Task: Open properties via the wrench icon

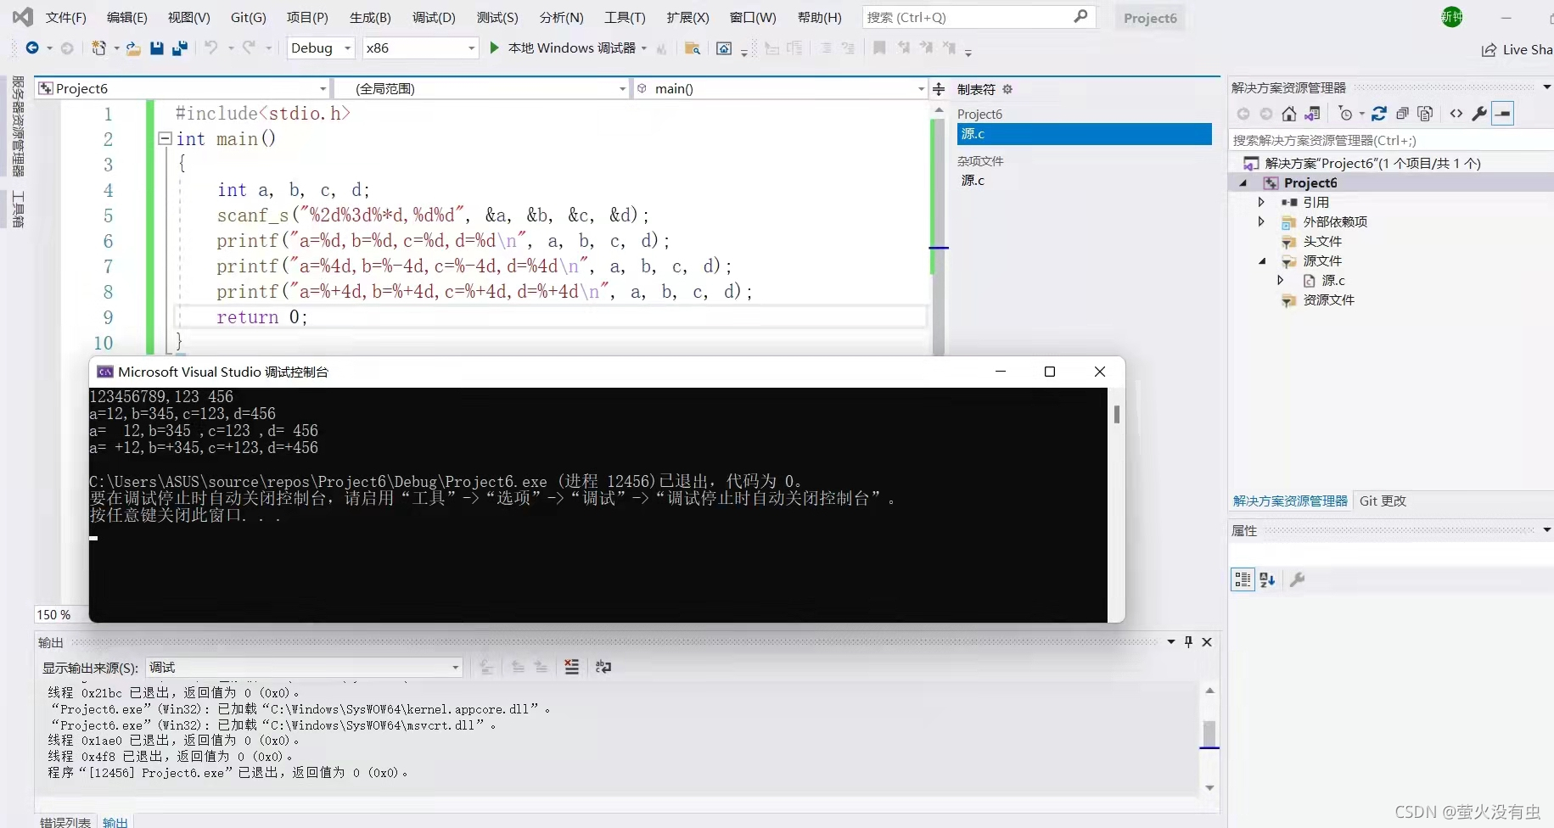Action: click(x=1479, y=114)
